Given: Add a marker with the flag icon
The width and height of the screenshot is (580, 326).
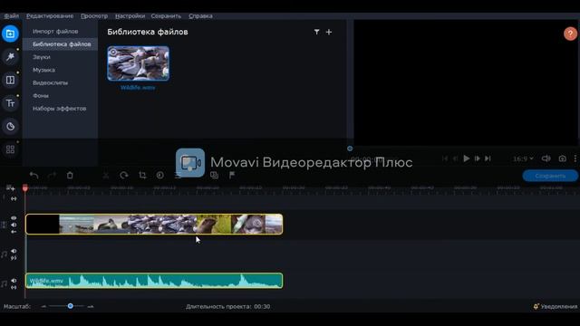Looking at the screenshot, I should pyautogui.click(x=232, y=175).
